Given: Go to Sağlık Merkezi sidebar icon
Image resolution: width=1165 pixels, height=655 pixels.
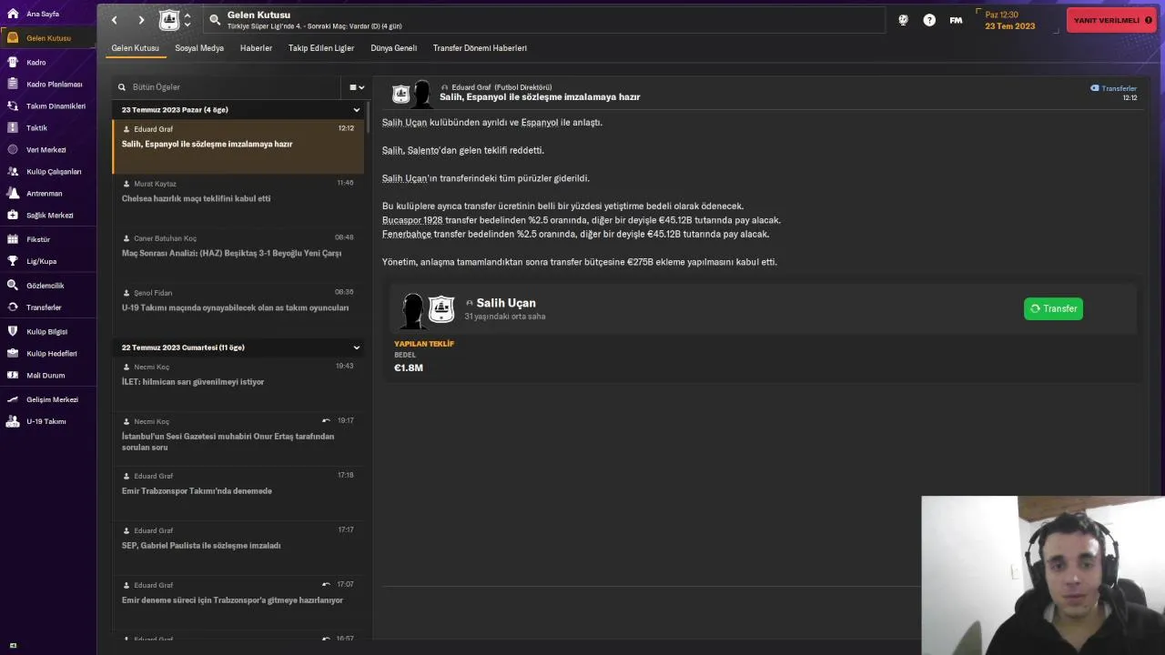Looking at the screenshot, I should point(13,216).
